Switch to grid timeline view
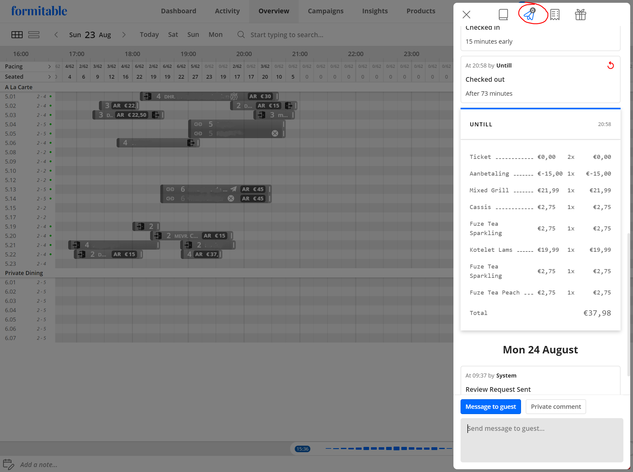Image resolution: width=633 pixels, height=472 pixels. pos(17,34)
